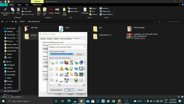
Task: Open History in ribbon Open group
Action: coord(93,14)
